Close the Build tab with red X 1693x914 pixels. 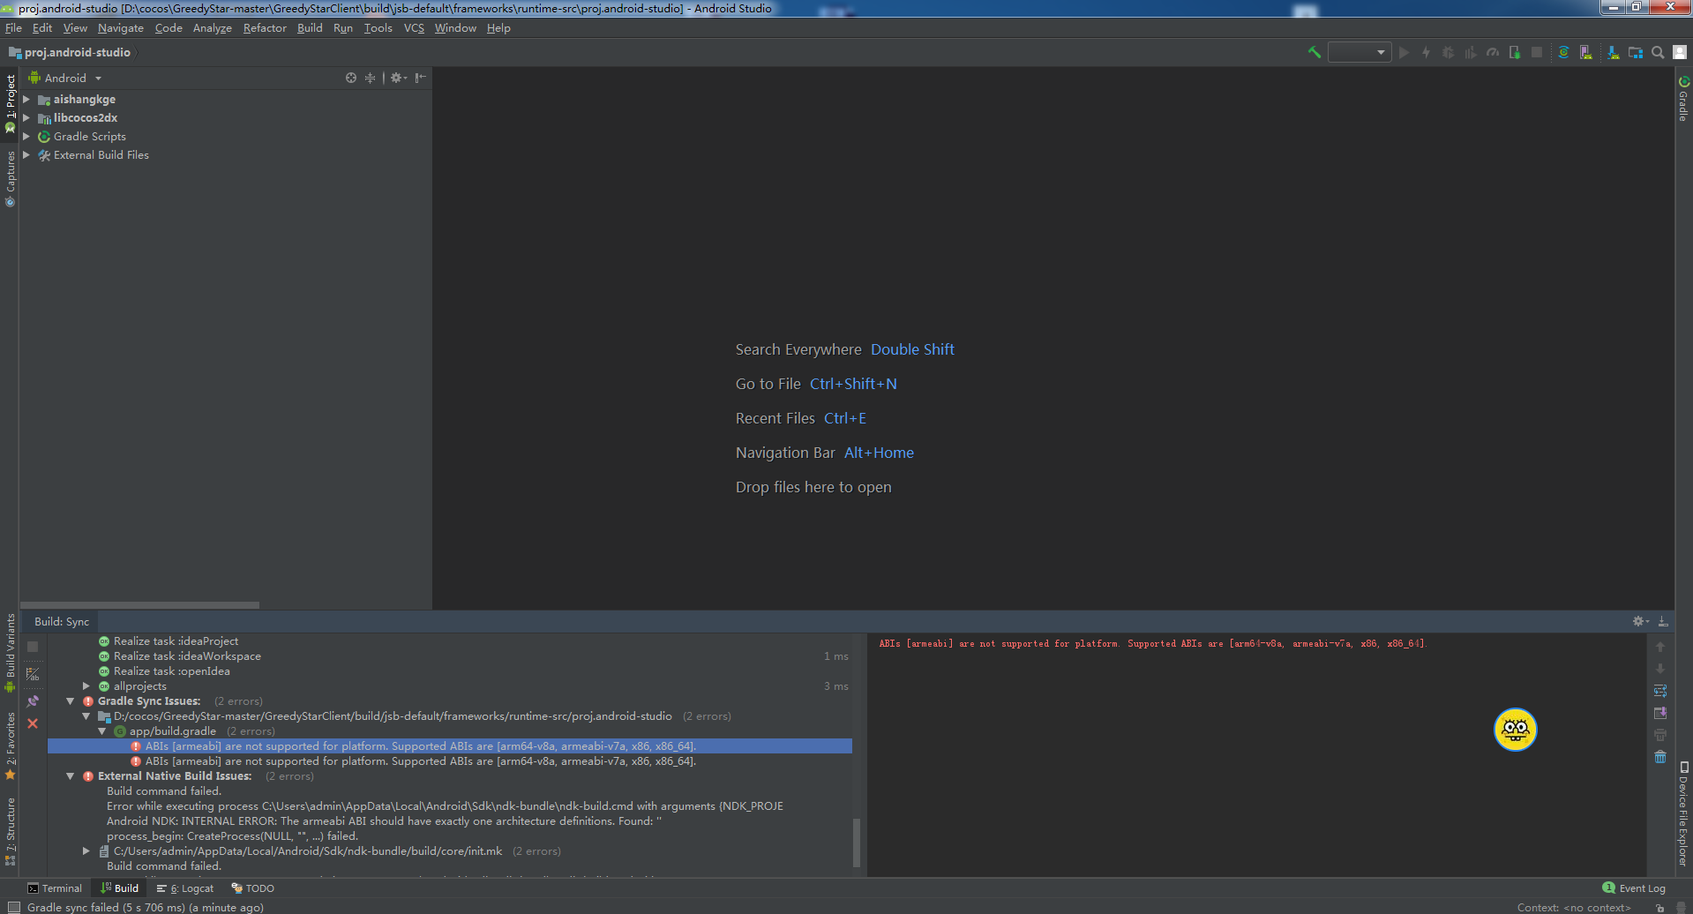(x=33, y=723)
